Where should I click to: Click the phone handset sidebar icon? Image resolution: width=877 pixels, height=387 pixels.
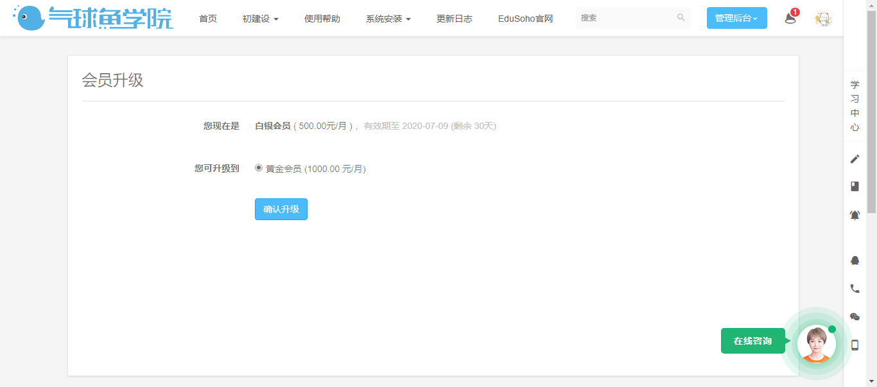pyautogui.click(x=855, y=289)
